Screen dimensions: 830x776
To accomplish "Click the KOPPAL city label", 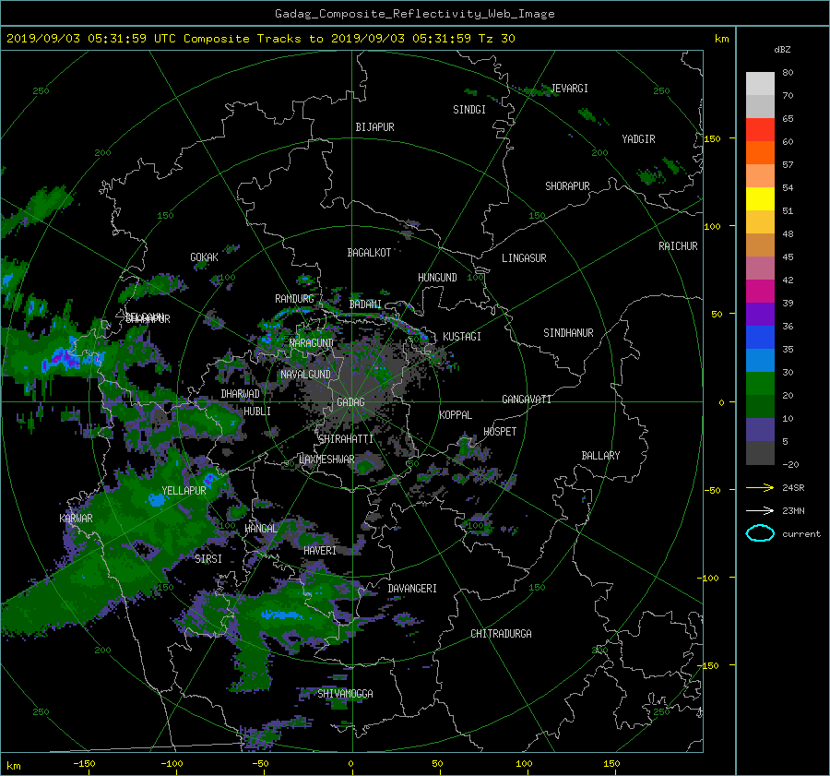I will tap(456, 415).
